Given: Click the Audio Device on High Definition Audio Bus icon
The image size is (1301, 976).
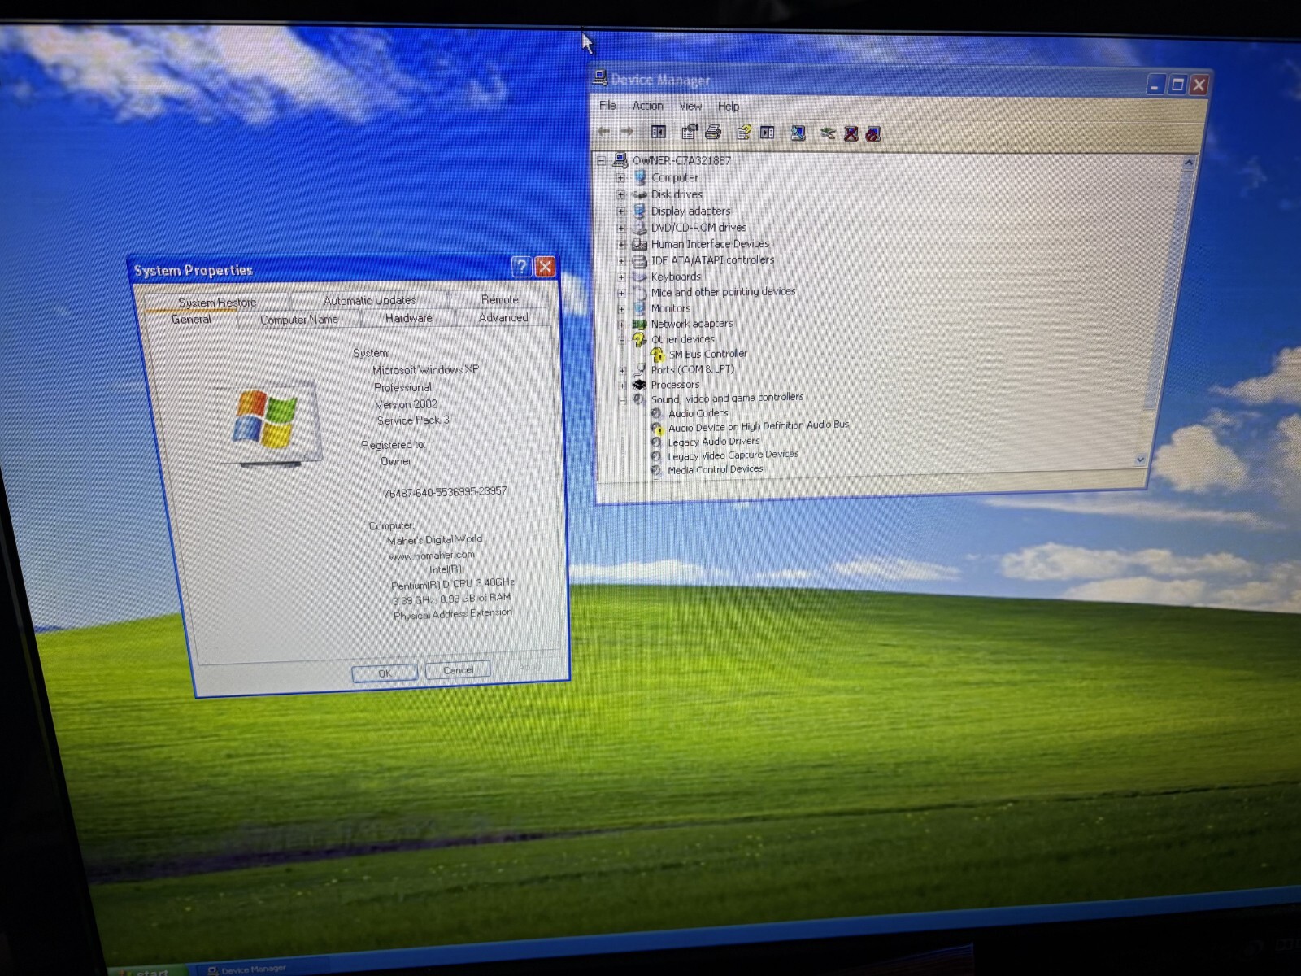Looking at the screenshot, I should (x=656, y=428).
